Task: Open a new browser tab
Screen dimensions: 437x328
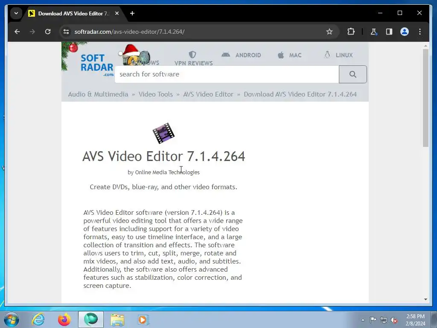Action: pos(132,13)
